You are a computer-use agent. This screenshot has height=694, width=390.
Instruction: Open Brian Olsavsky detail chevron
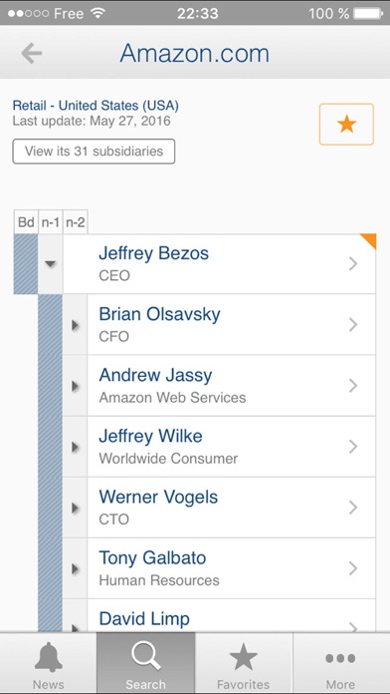click(x=353, y=325)
